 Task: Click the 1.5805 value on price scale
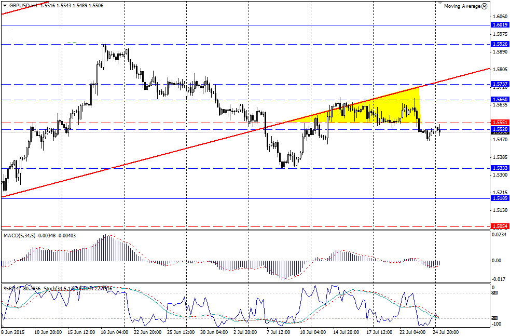[x=500, y=70]
